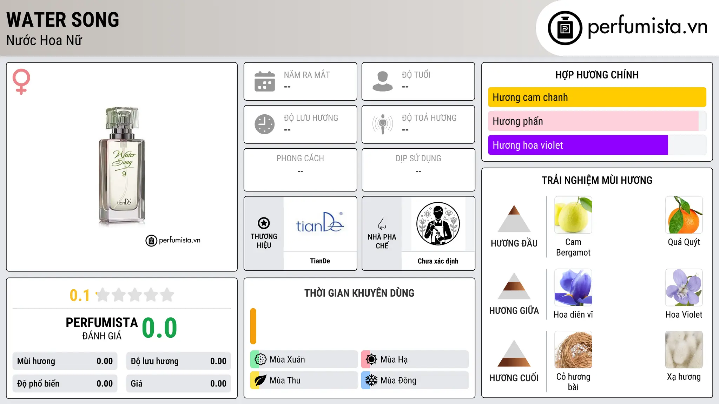
Task: Click the Chưa xác định perfumer label
Action: [x=438, y=261]
